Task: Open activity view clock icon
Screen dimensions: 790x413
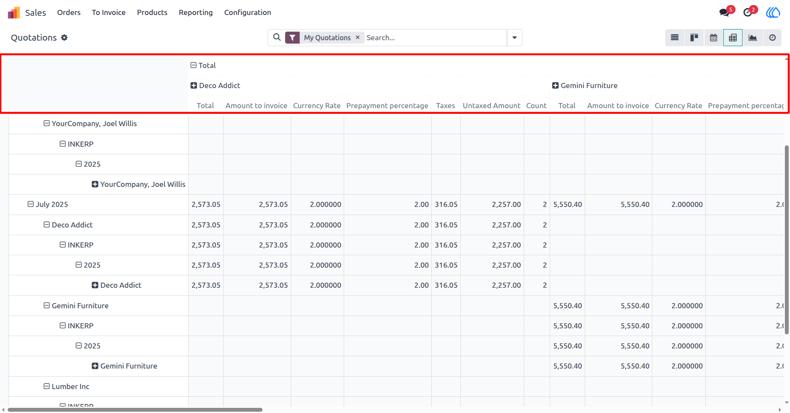Action: (772, 38)
